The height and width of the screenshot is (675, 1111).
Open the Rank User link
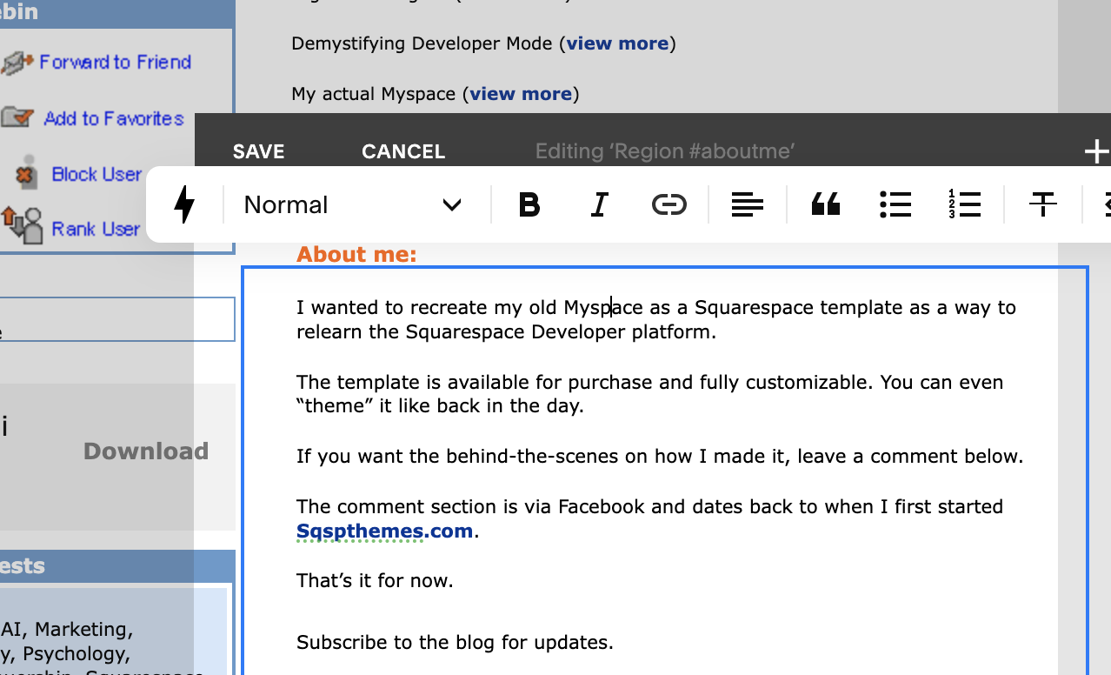coord(96,229)
